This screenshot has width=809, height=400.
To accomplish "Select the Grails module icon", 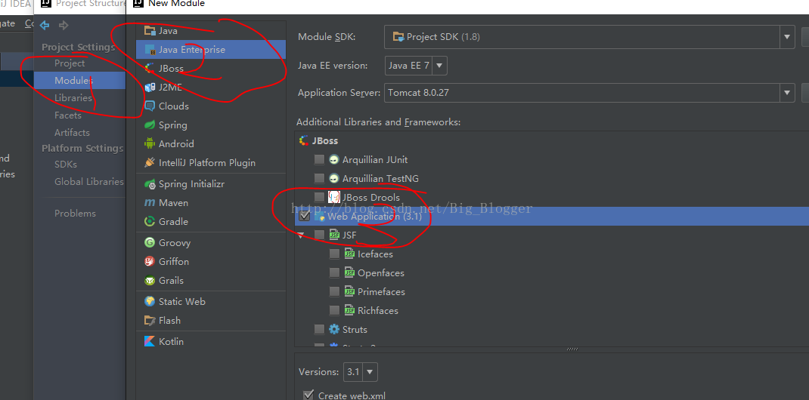I will click(x=150, y=281).
